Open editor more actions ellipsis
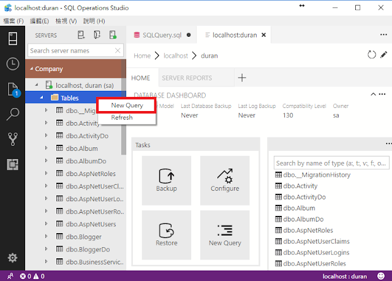Screen dimensions: 392x281 click(383, 34)
